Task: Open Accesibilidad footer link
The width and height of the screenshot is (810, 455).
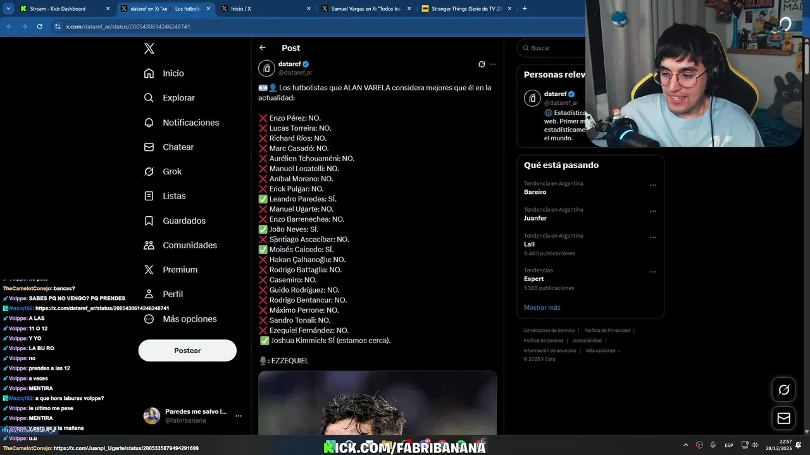Action: (x=587, y=341)
